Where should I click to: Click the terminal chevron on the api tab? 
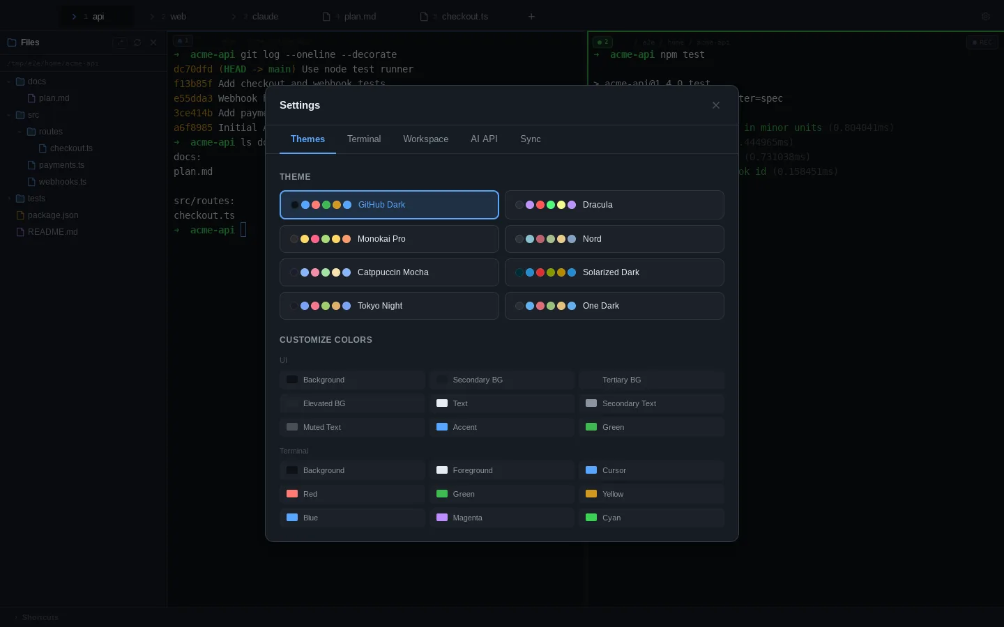coord(74,17)
